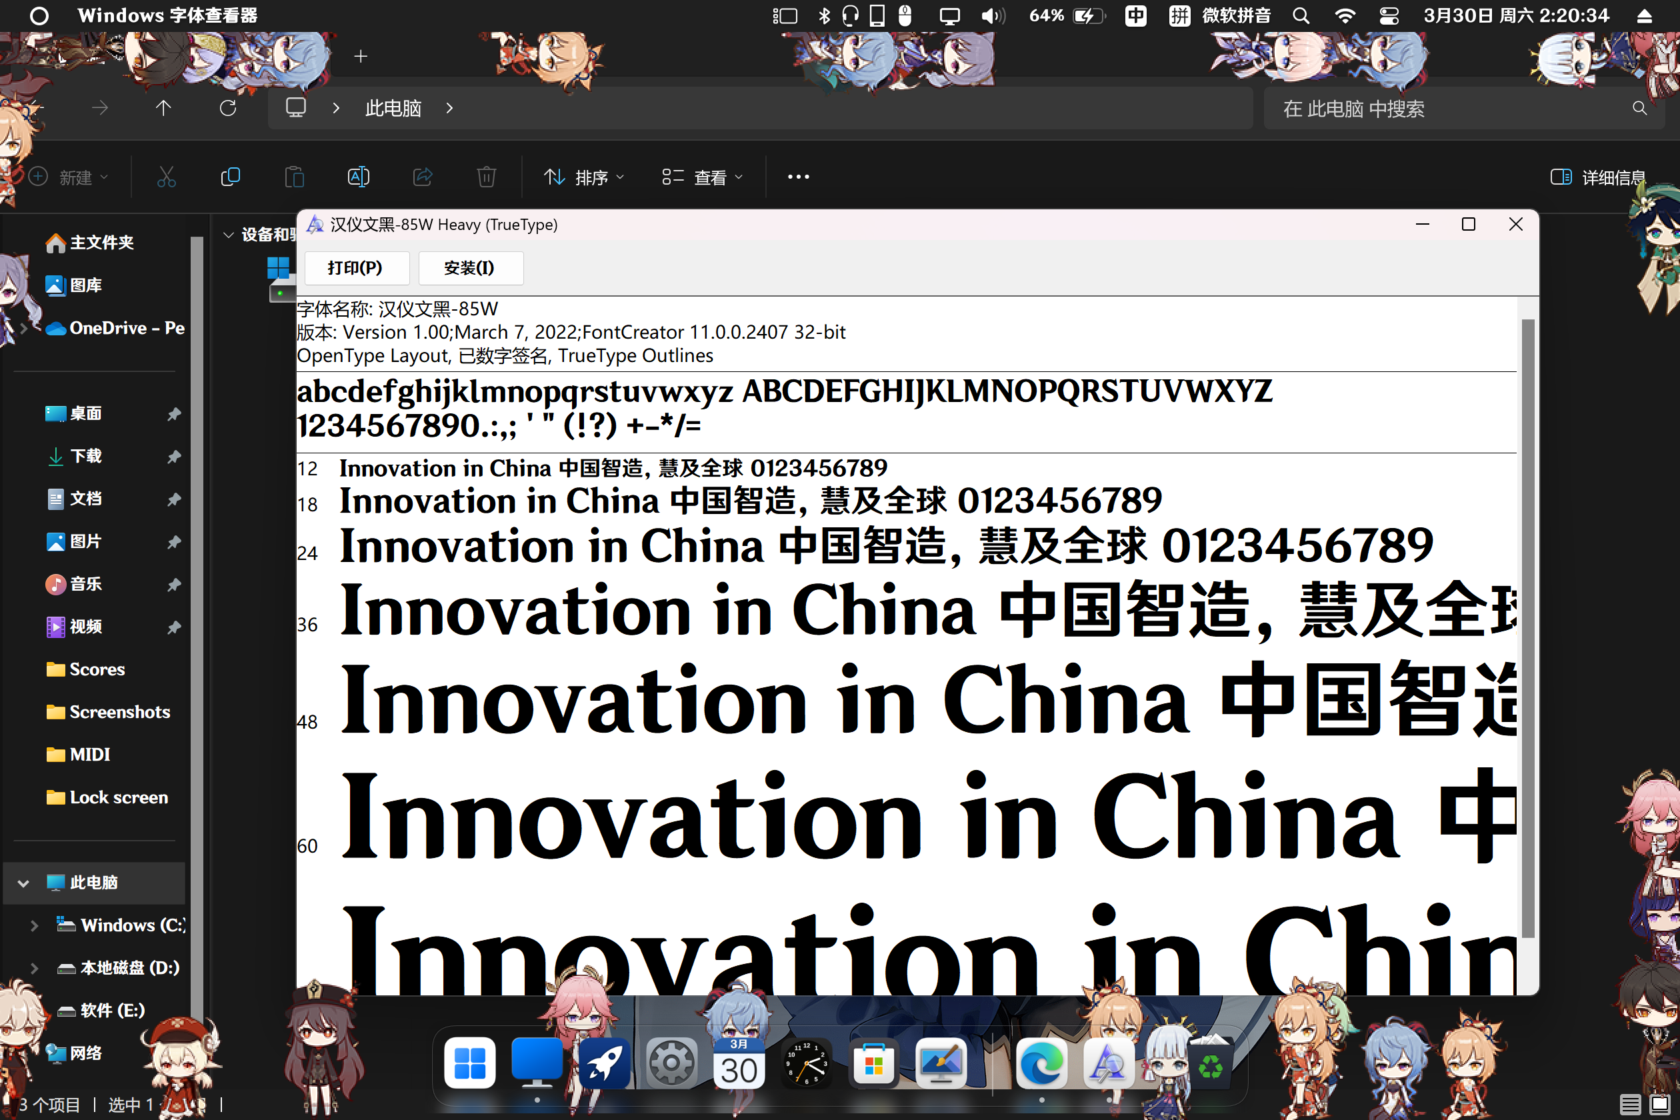Open the three-dots more options menu
Image resolution: width=1680 pixels, height=1120 pixels.
point(799,177)
